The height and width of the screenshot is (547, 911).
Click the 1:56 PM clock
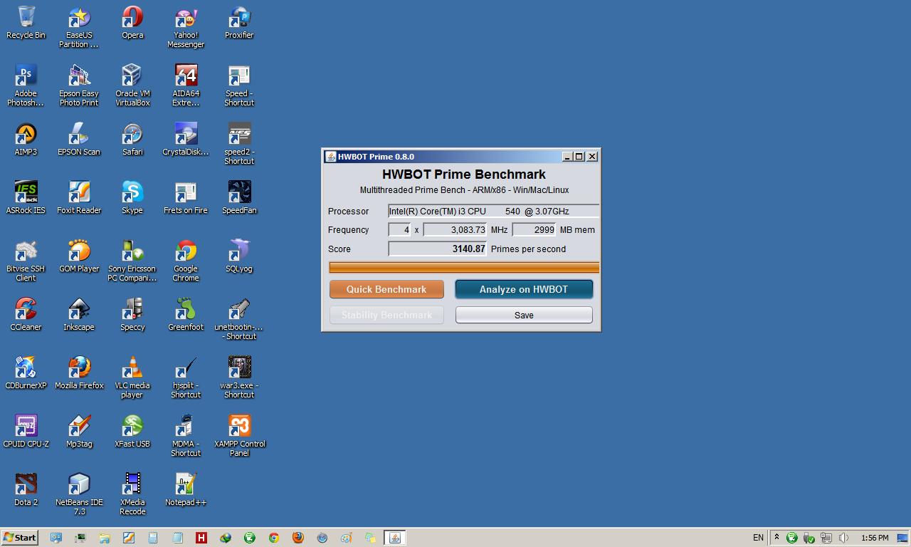click(x=875, y=538)
